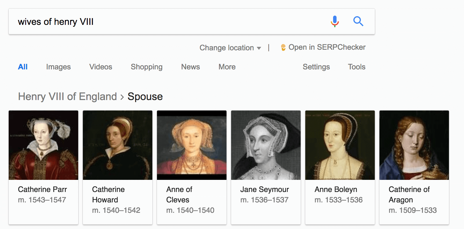Image resolution: width=464 pixels, height=229 pixels.
Task: Open the search Tools option
Action: 357,67
